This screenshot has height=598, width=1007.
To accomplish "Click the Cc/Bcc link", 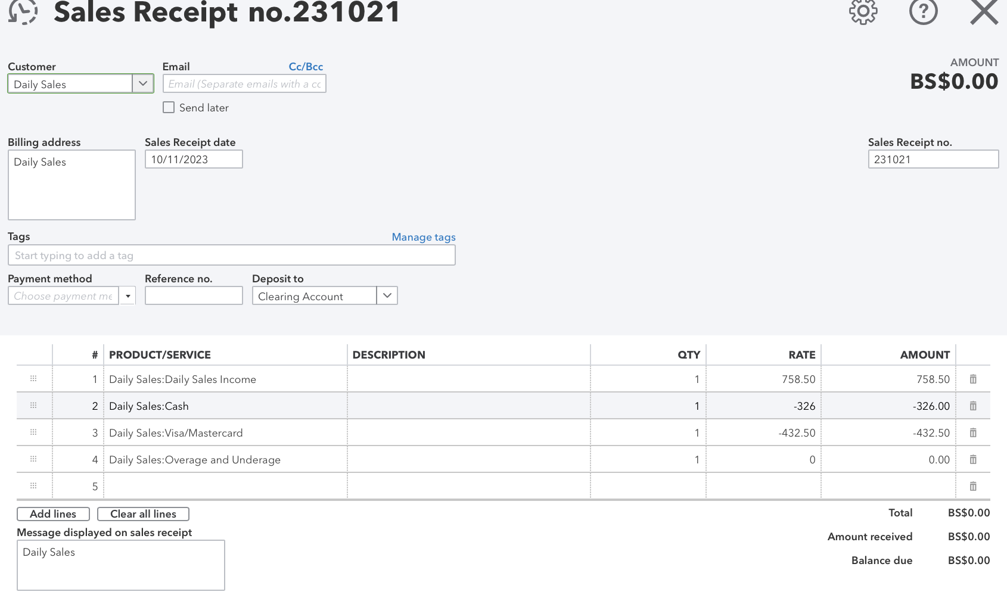I will (x=306, y=67).
